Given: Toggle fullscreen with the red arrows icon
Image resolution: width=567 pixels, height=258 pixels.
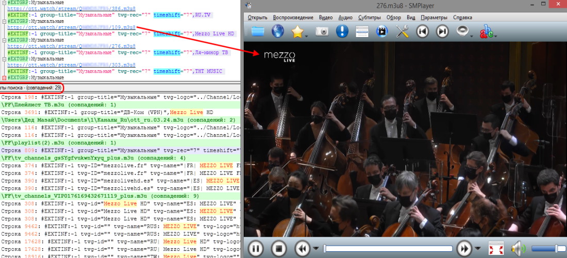Looking at the screenshot, I should click(496, 249).
